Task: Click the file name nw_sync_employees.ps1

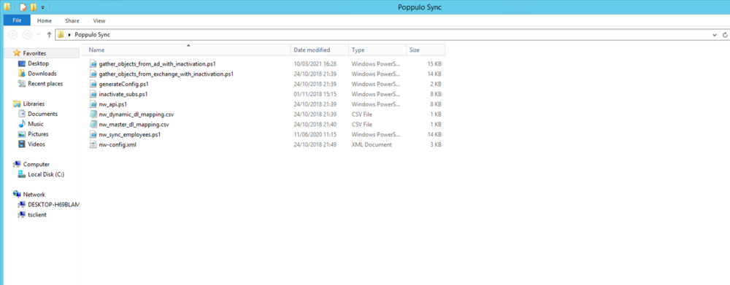Action: (x=130, y=134)
